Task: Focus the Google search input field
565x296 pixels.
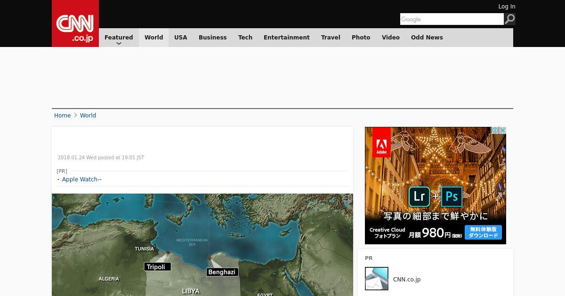Action: tap(452, 19)
